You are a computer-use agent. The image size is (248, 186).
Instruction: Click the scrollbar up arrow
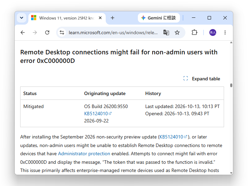231,42
